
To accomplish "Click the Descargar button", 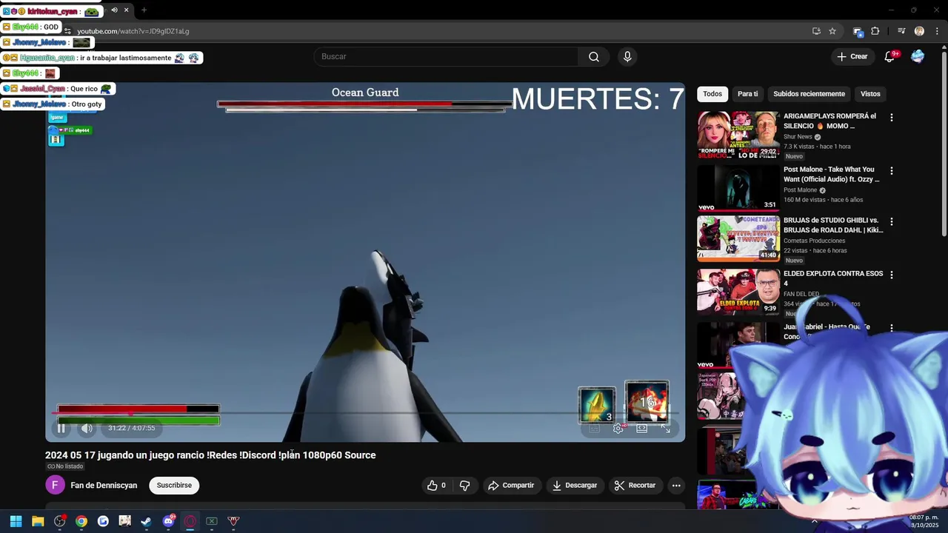I will [x=575, y=486].
